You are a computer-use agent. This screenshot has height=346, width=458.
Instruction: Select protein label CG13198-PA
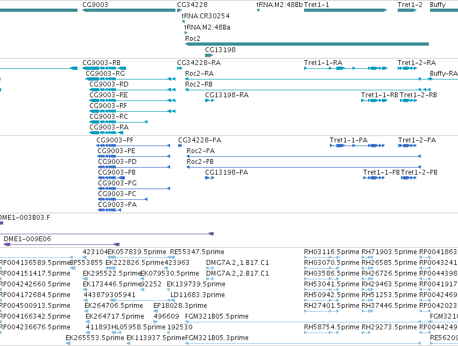tap(227, 172)
